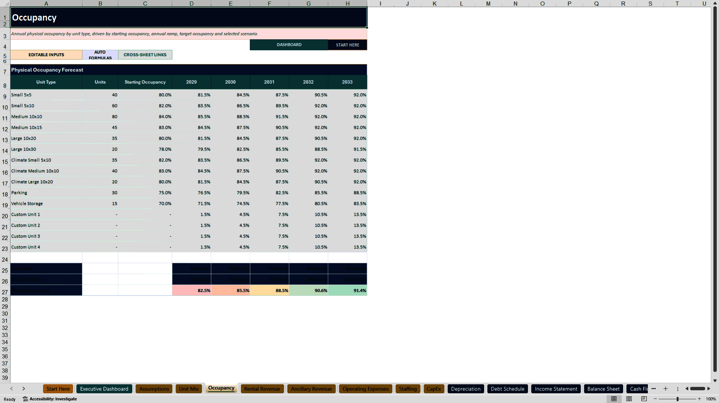Show previous sheet tabs arrow
The image size is (719, 403).
coord(12,389)
